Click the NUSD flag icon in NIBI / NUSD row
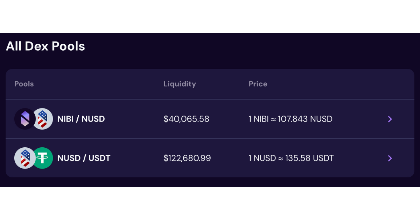Image resolution: width=420 pixels, height=220 pixels. click(x=42, y=119)
